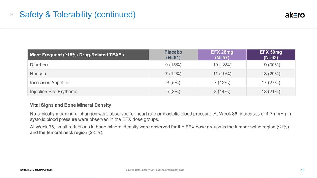Click the Diarrhea row label

[x=39, y=65]
